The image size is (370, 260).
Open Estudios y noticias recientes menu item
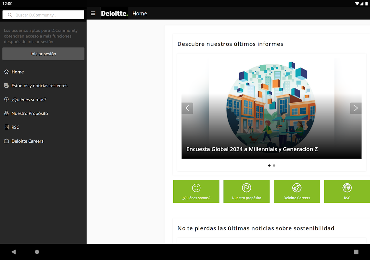[x=43, y=86]
